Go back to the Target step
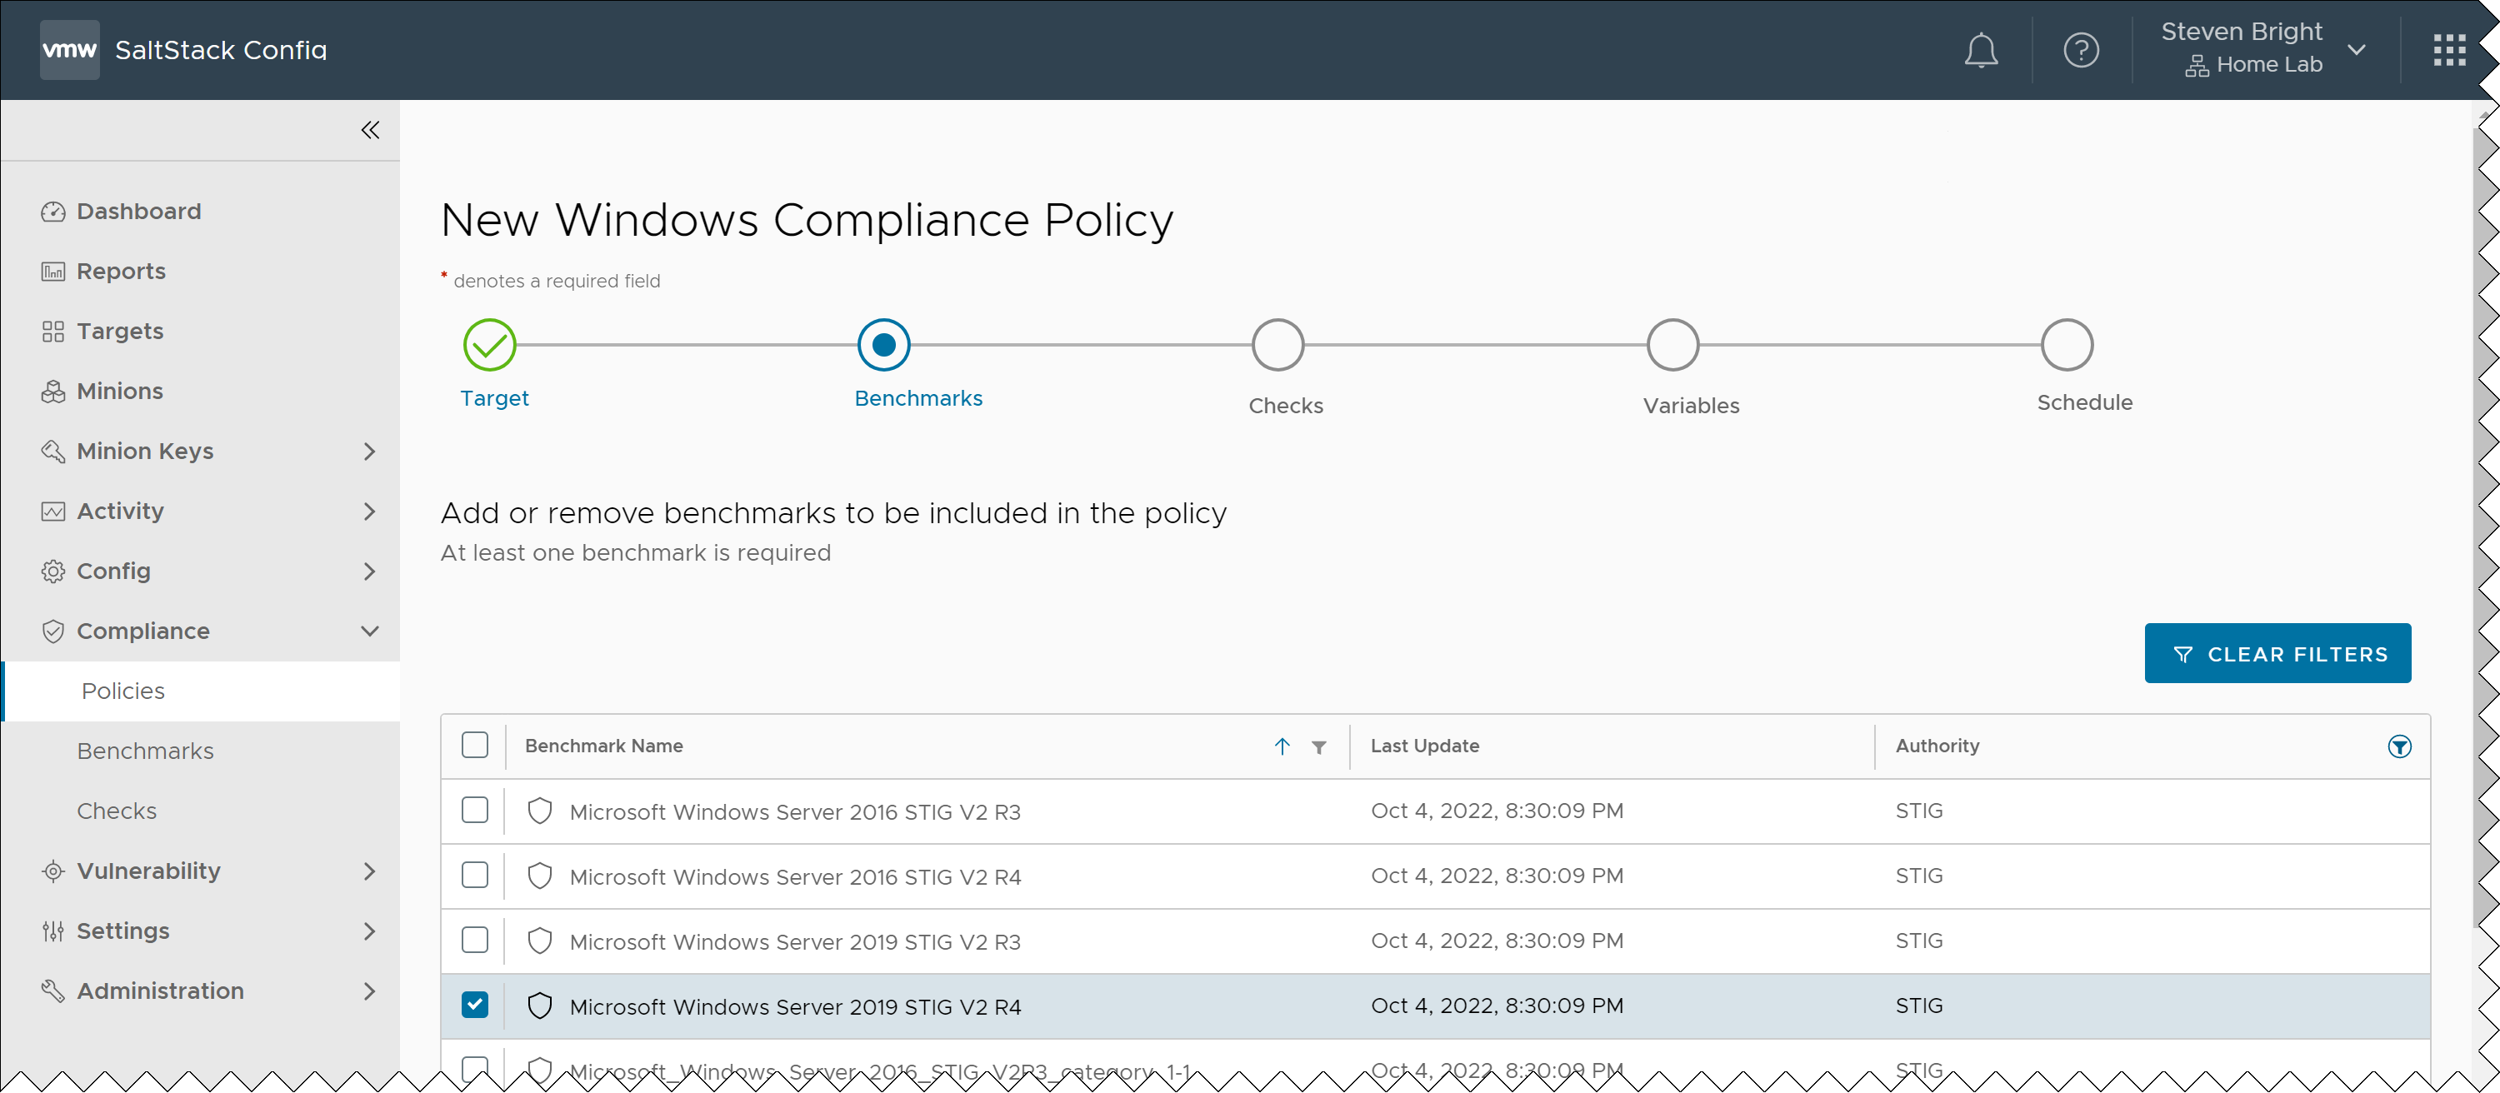Viewport: 2500px width, 1093px height. point(489,345)
